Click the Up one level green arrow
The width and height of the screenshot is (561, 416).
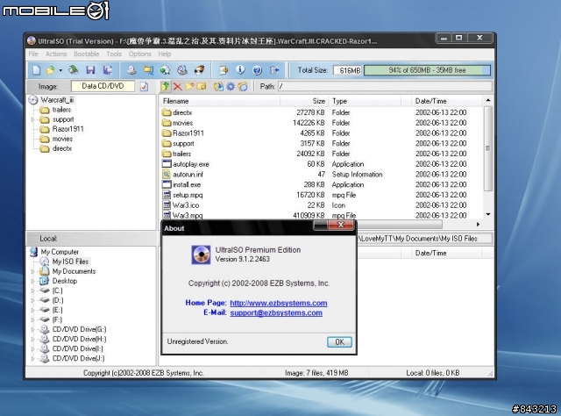(166, 86)
